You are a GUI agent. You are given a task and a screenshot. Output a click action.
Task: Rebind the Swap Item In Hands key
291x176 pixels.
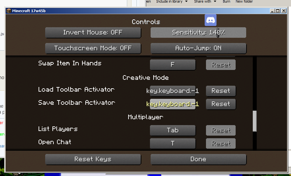pos(173,64)
